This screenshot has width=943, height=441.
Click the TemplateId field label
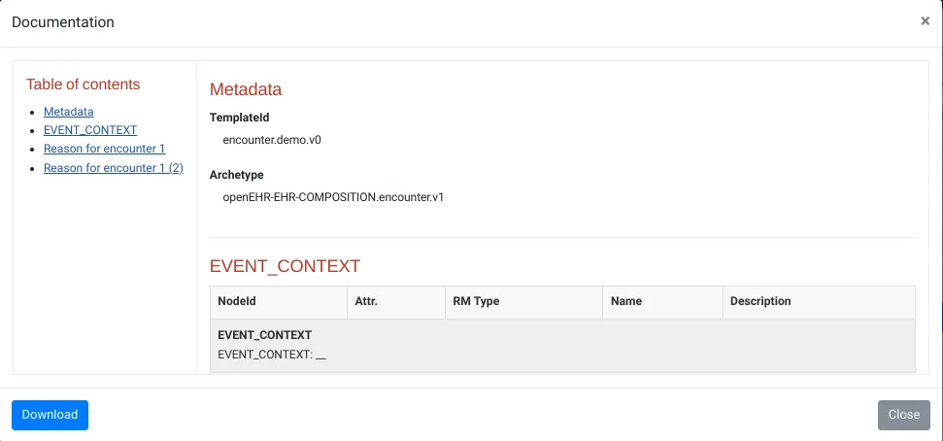coord(240,118)
